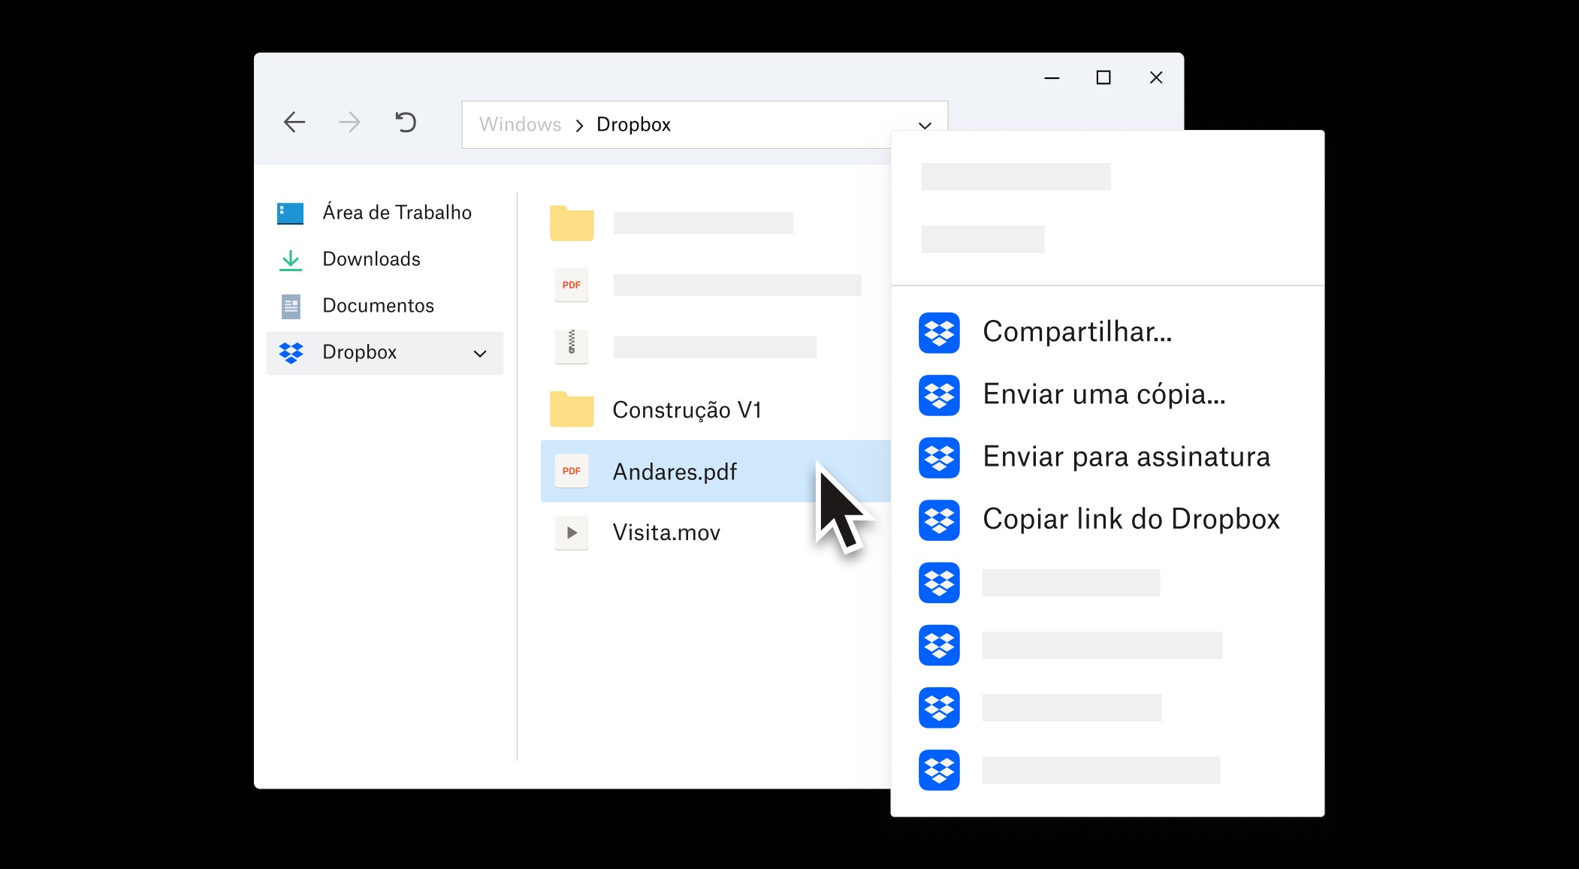Select the Visita.mov file name
Viewport: 1579px width, 869px height.
[x=666, y=533]
